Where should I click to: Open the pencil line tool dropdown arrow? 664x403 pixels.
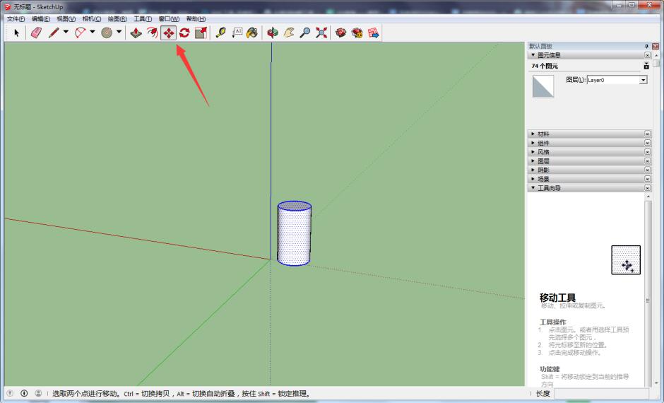coord(66,33)
